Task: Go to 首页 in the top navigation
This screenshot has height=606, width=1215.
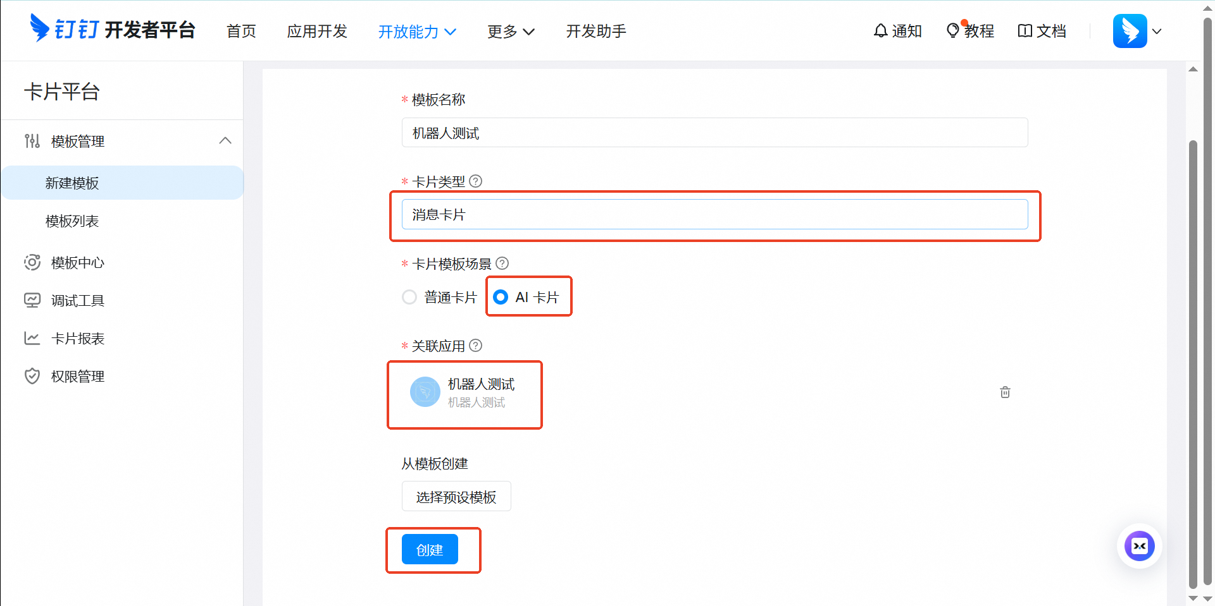Action: tap(240, 31)
